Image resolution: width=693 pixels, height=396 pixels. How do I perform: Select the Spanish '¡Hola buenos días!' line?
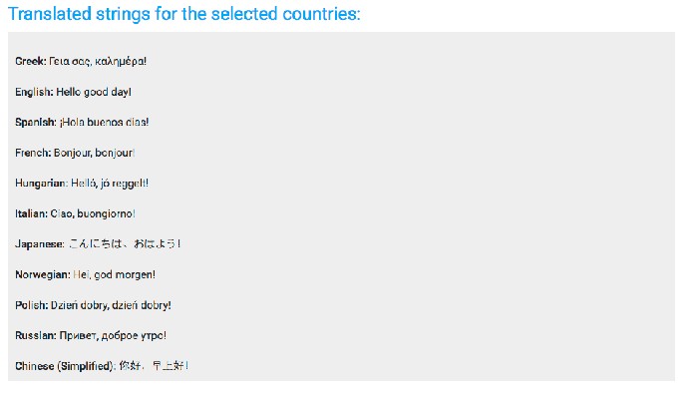[x=82, y=122]
